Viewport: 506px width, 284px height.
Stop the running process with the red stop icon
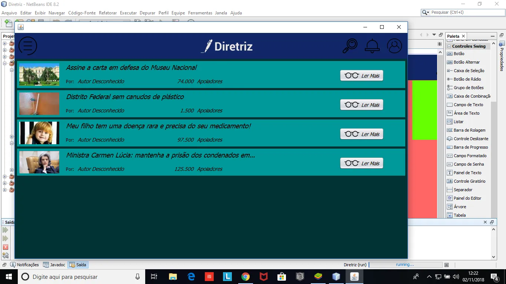(6, 247)
